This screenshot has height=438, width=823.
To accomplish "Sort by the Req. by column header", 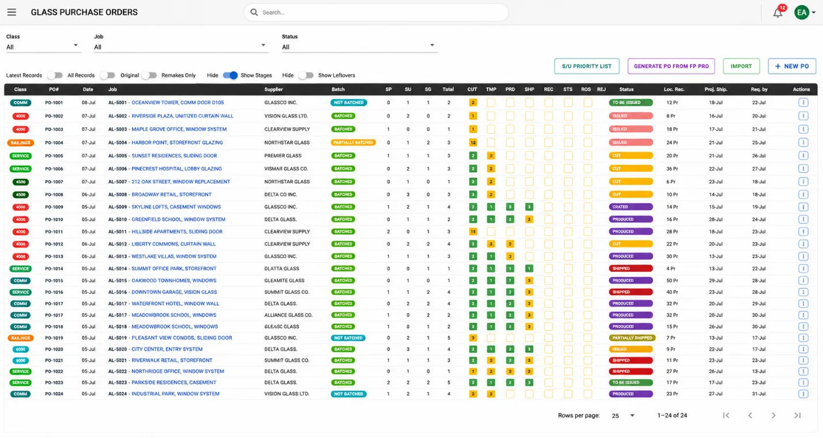I will (760, 89).
